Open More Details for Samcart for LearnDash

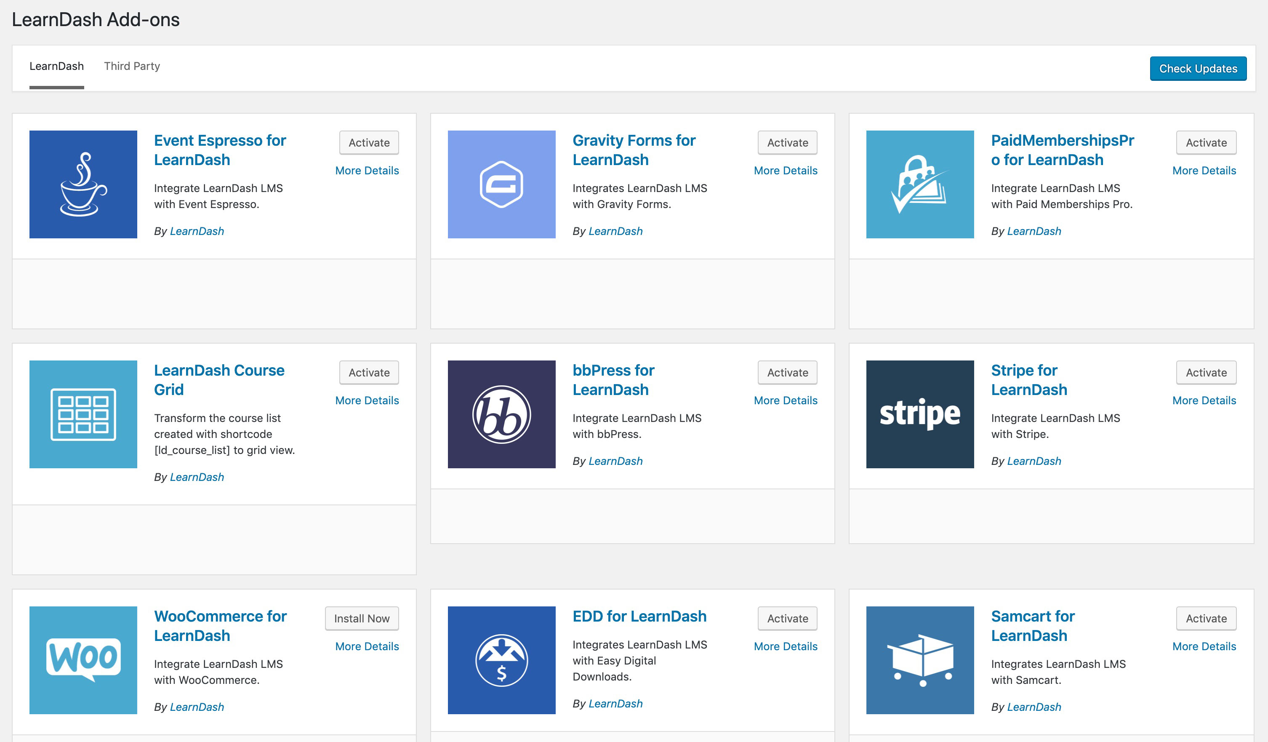[x=1204, y=646]
